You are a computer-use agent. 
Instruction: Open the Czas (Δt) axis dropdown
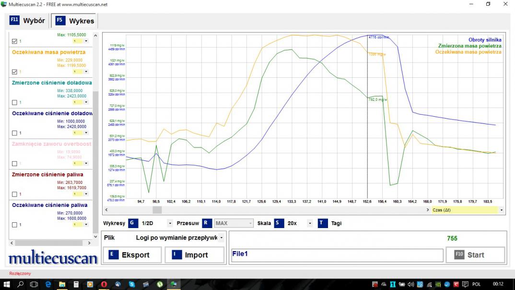(501, 210)
